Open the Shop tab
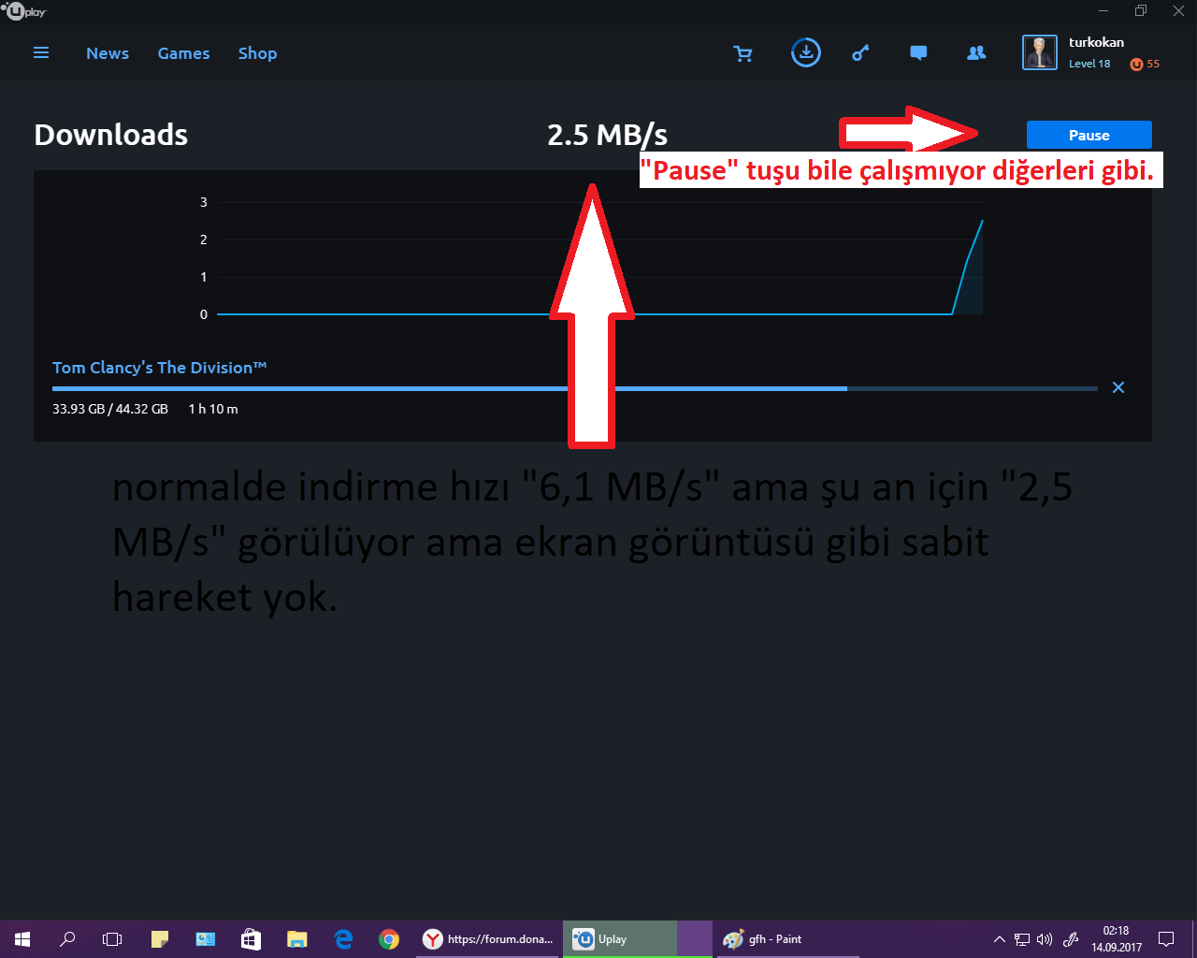Viewport: 1197px width, 958px height. point(257,53)
